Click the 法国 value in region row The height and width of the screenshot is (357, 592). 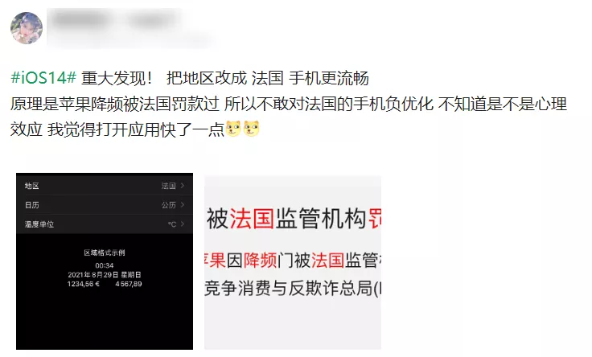(x=168, y=186)
